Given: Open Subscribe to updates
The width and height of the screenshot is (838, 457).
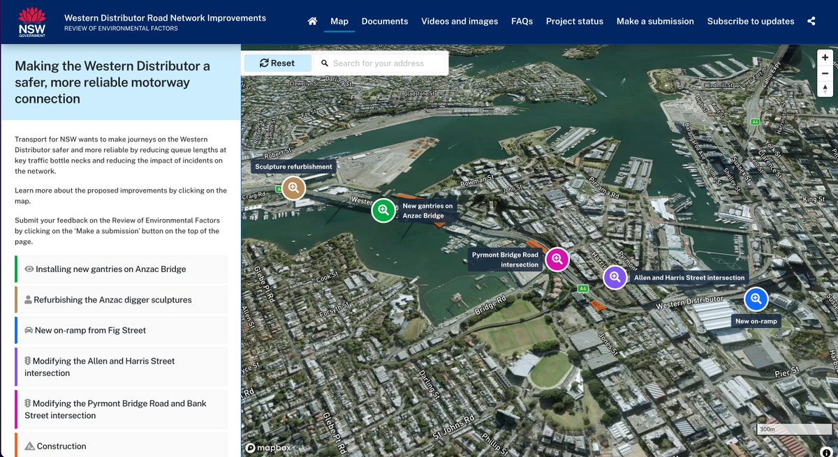Looking at the screenshot, I should coord(751,22).
